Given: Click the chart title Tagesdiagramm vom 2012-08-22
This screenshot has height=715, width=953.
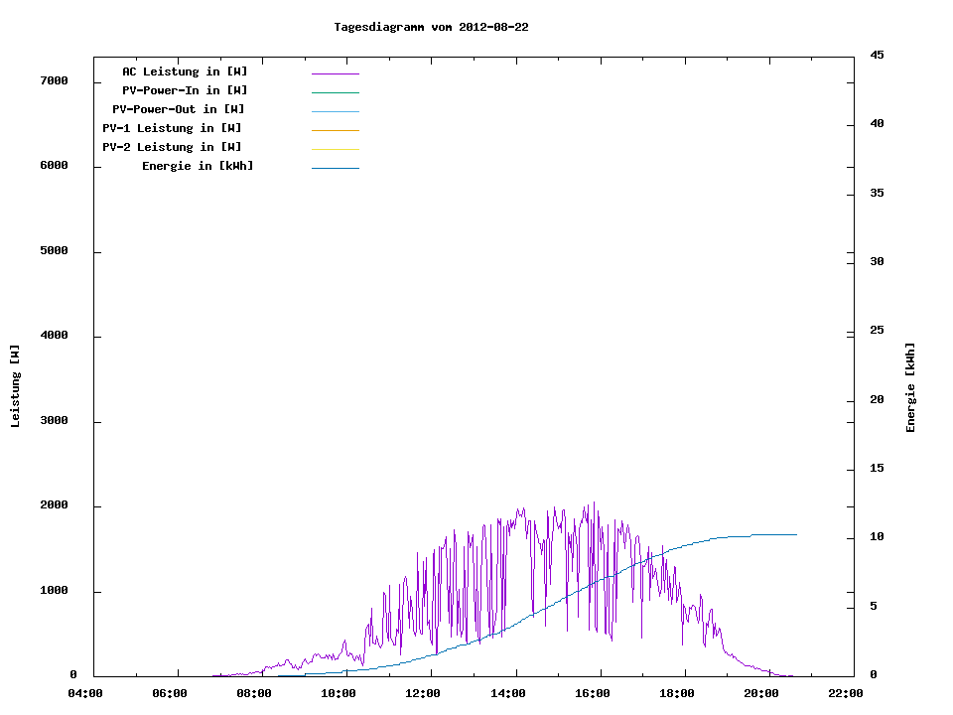Looking at the screenshot, I should pos(431,27).
